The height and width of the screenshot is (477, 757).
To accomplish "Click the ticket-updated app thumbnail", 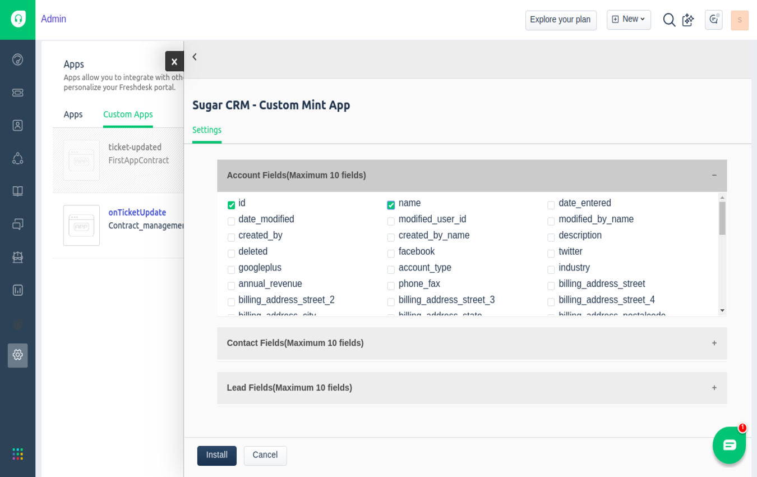I will coord(81,160).
